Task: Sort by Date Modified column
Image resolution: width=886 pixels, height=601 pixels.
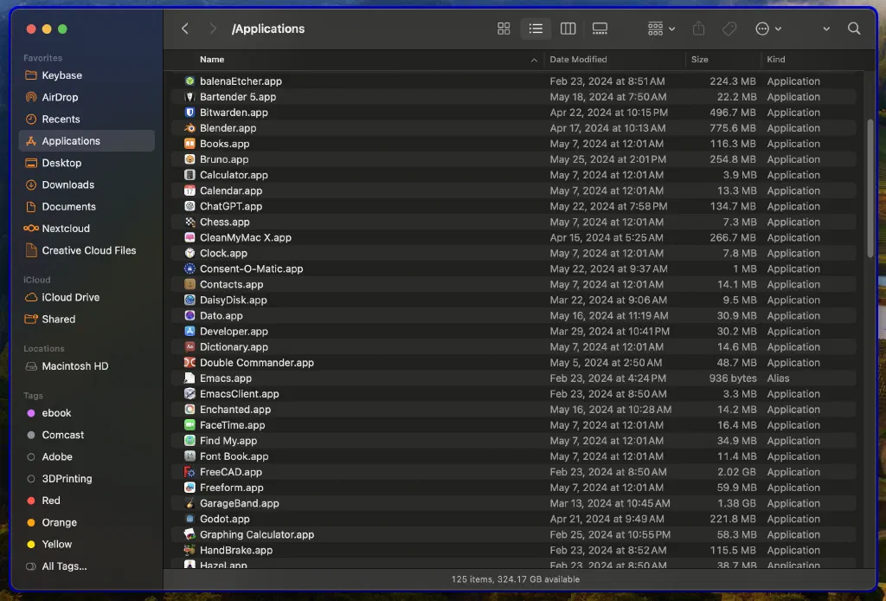Action: pos(578,60)
